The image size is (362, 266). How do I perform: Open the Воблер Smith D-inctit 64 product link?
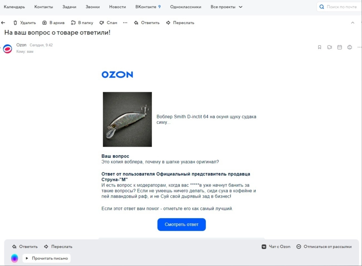tap(206, 119)
